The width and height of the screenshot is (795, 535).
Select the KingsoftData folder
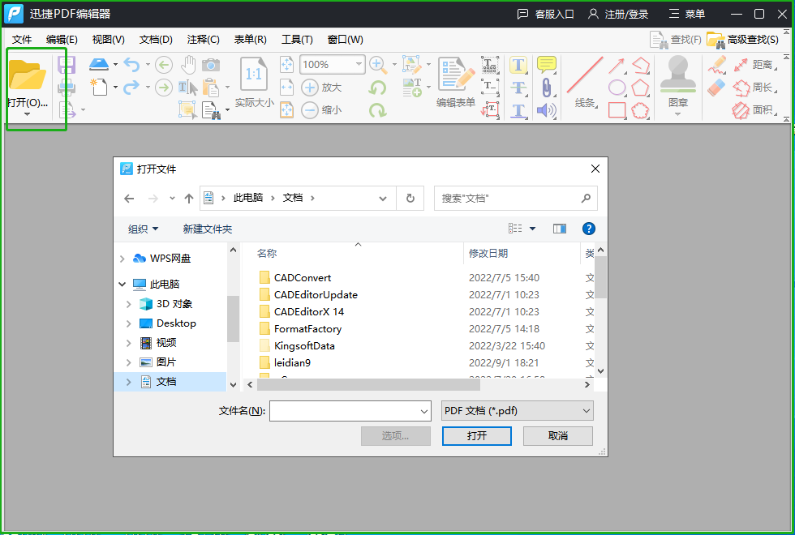pyautogui.click(x=304, y=346)
